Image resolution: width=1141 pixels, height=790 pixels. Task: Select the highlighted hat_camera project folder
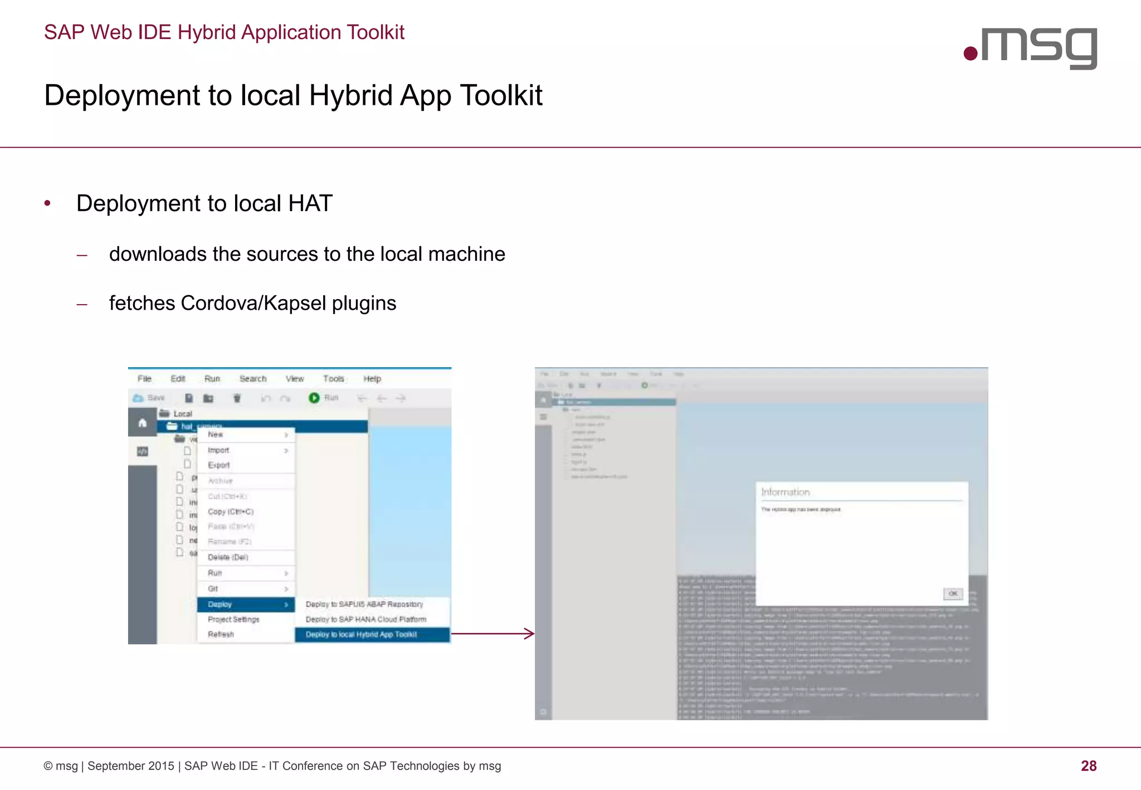click(262, 427)
